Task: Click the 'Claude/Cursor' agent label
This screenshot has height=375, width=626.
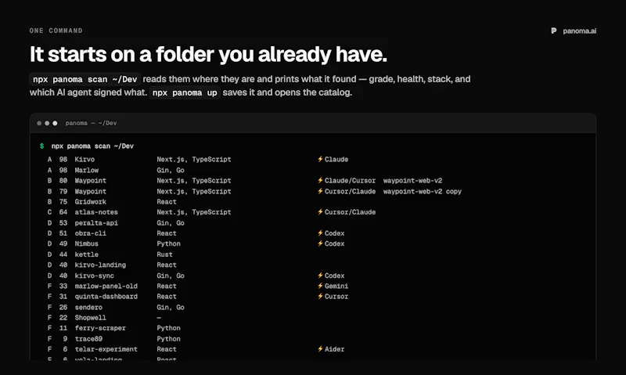Action: [350, 181]
